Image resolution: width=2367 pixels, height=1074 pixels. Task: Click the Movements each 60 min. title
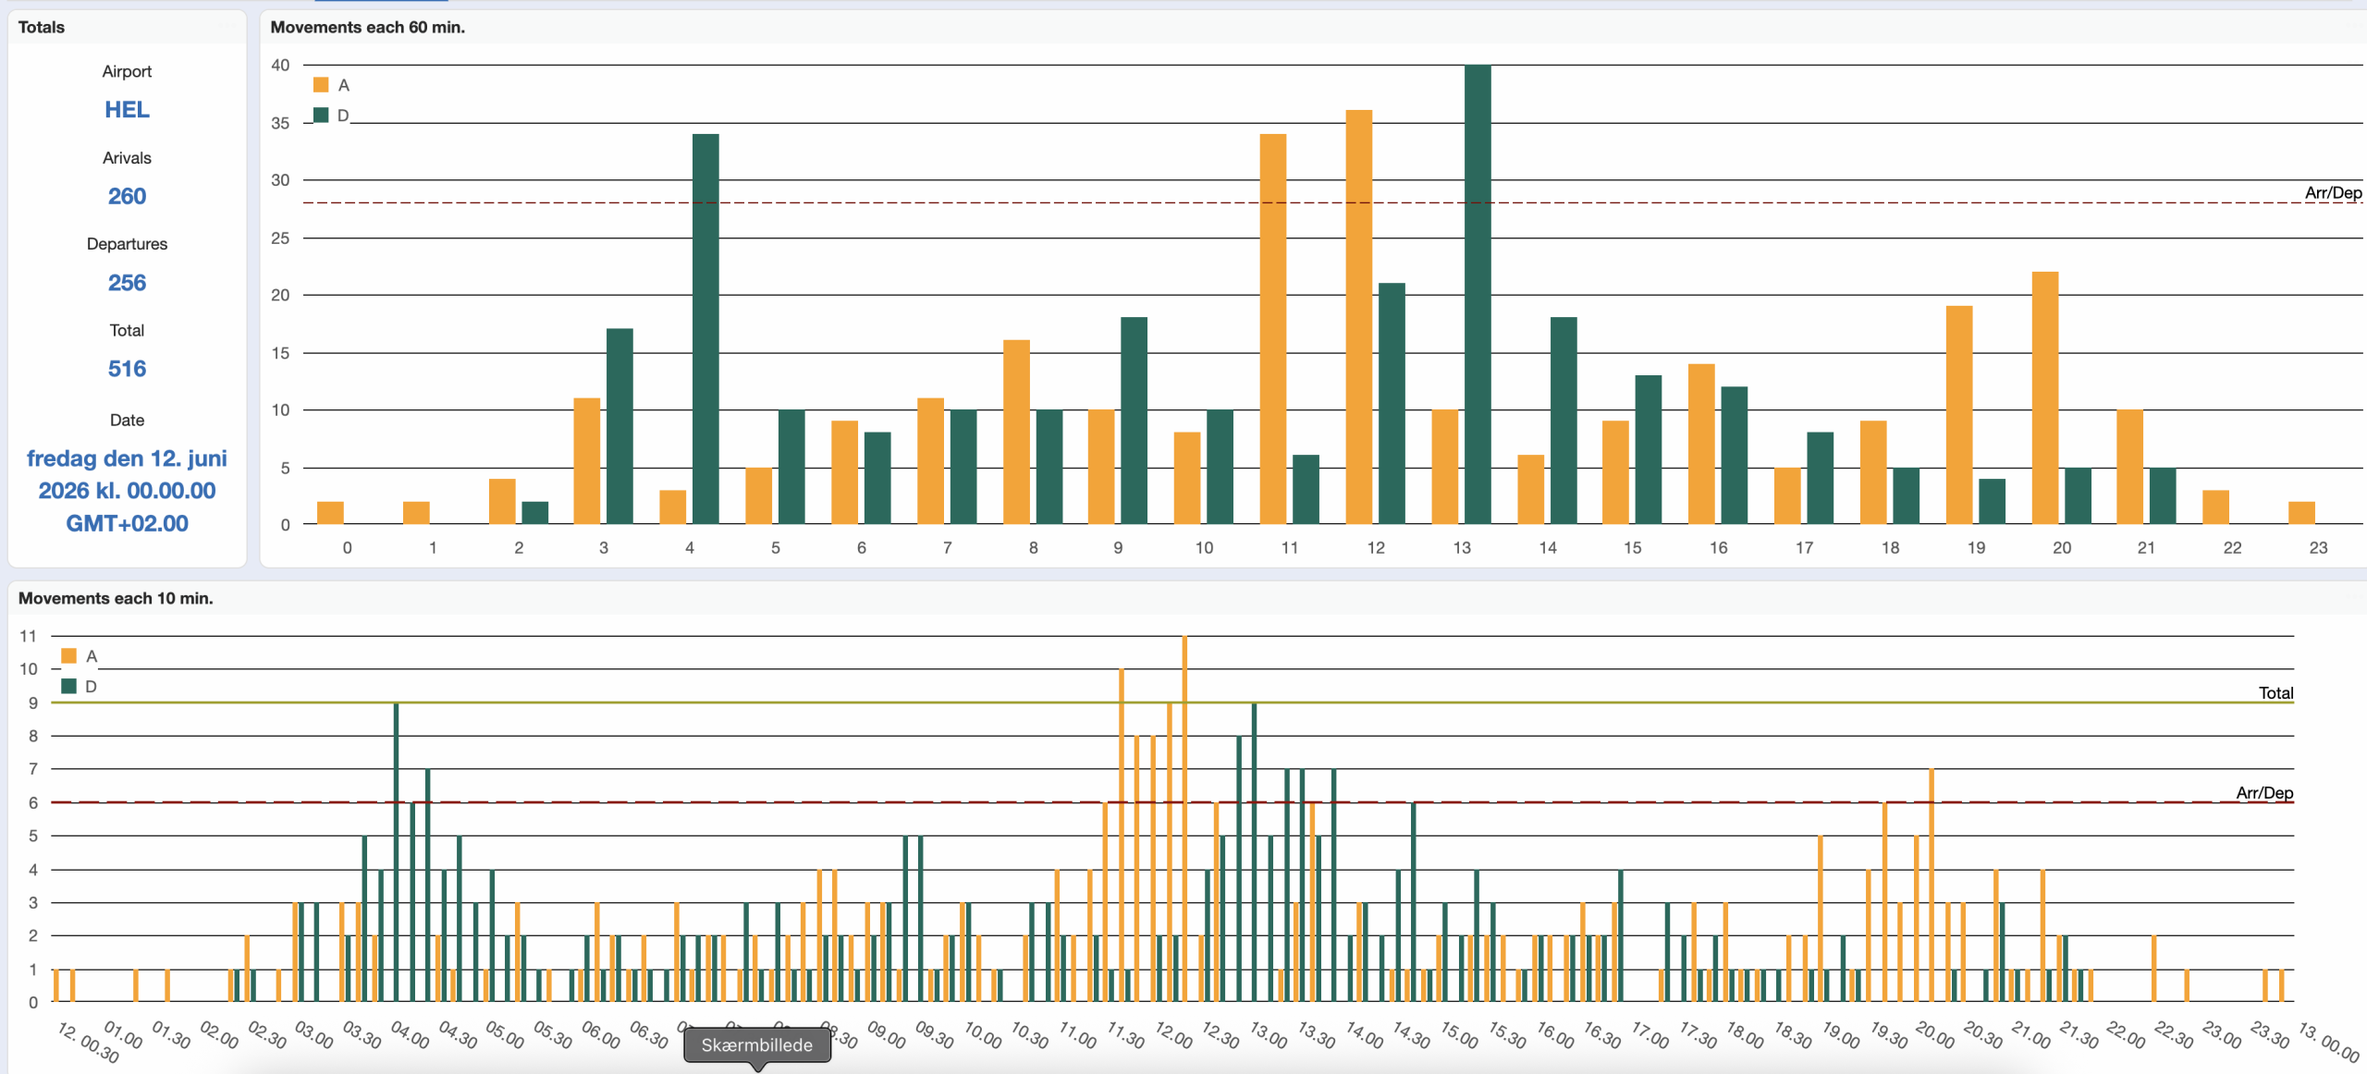click(x=367, y=28)
